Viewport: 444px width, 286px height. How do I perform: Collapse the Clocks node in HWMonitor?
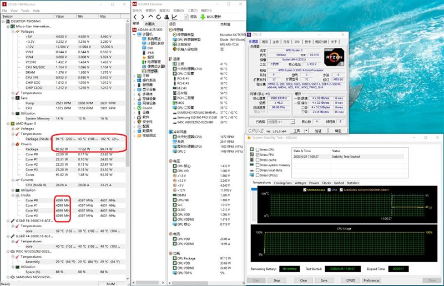click(x=13, y=195)
